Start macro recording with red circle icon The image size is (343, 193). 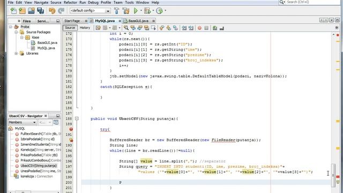199,28
